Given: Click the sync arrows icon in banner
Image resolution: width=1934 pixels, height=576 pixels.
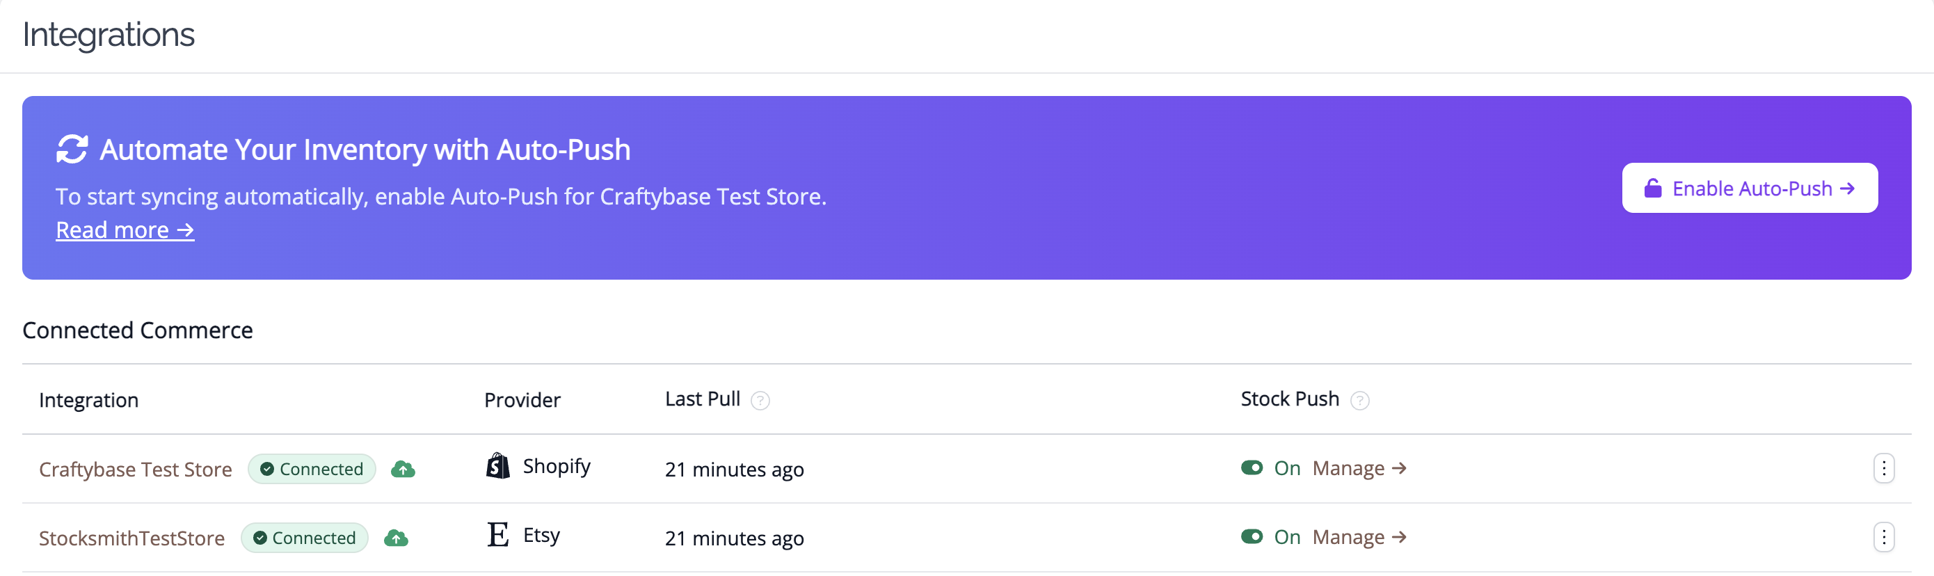Looking at the screenshot, I should point(72,149).
